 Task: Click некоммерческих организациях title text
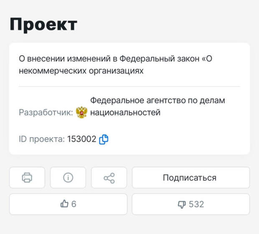click(81, 71)
